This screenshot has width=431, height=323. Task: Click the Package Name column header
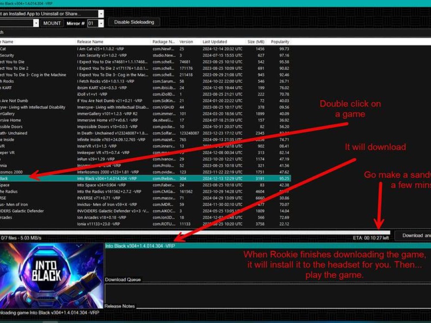tap(163, 42)
